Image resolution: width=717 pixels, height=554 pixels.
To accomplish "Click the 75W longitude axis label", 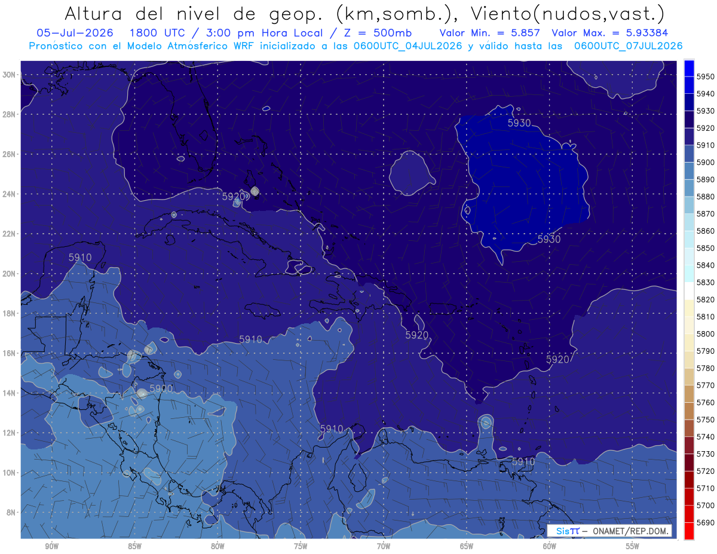I will click(x=301, y=546).
